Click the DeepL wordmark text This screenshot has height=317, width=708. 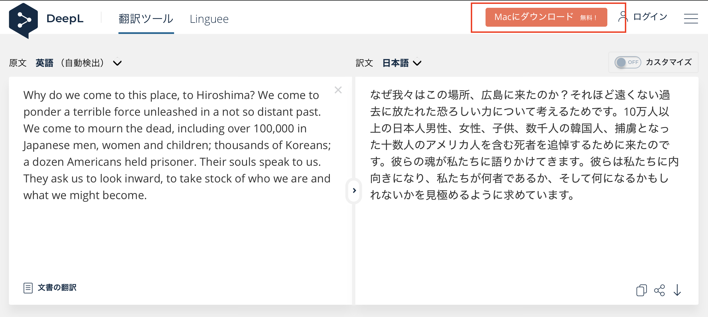[65, 19]
